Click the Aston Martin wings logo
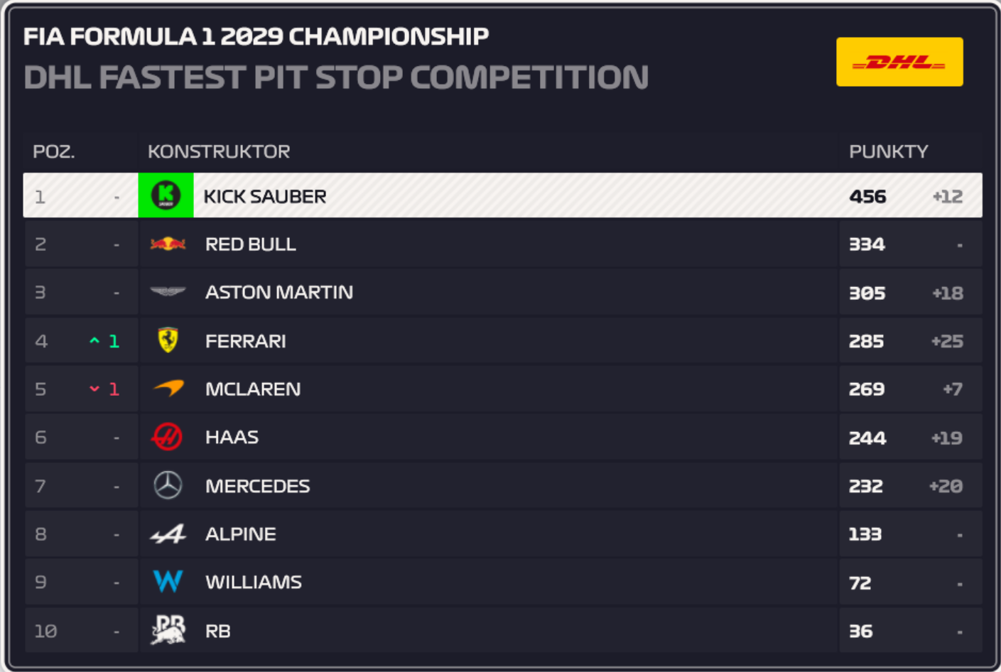The width and height of the screenshot is (1001, 672). (x=168, y=291)
